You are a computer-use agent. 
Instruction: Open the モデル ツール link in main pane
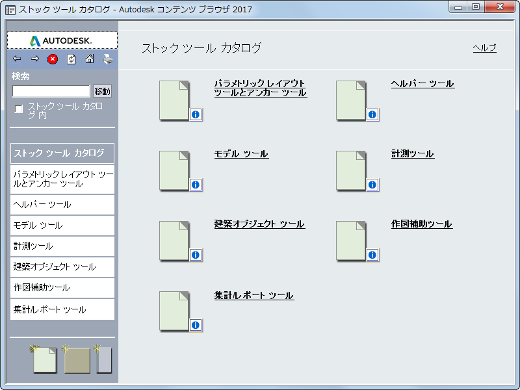point(241,154)
